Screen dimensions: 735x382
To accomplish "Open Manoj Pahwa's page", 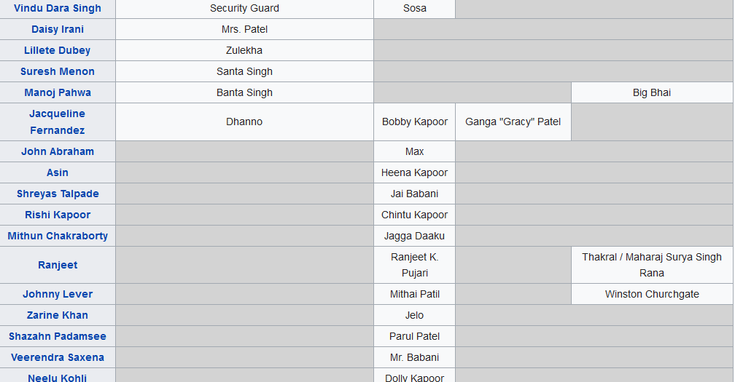I will pos(58,92).
